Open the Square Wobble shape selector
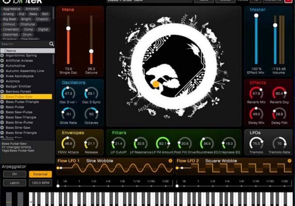 [221, 161]
